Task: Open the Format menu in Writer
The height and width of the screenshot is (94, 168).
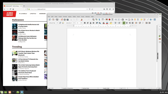Action: pyautogui.click(x=65, y=17)
